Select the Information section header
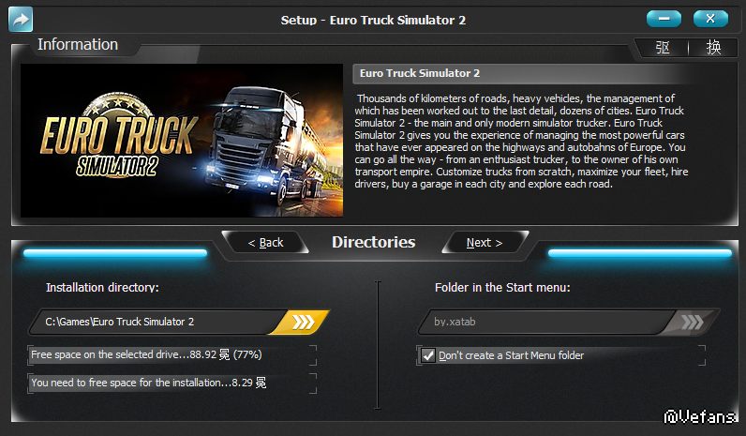This screenshot has width=746, height=436. pyautogui.click(x=78, y=44)
